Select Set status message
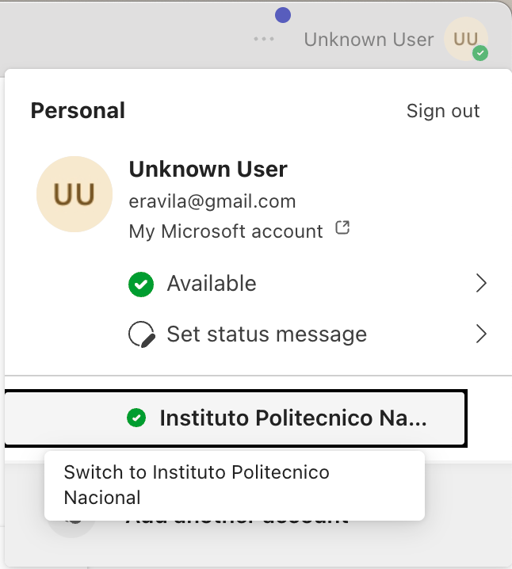This screenshot has width=512, height=569. (x=266, y=334)
